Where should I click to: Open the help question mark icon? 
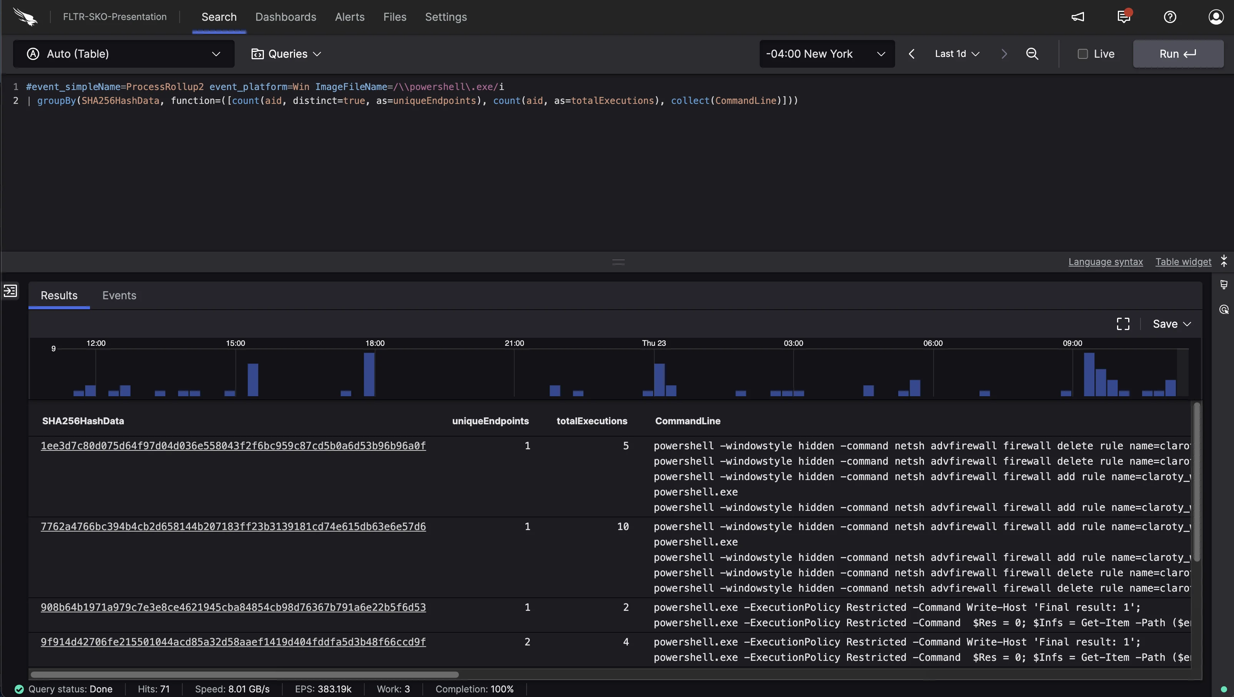[x=1170, y=17]
